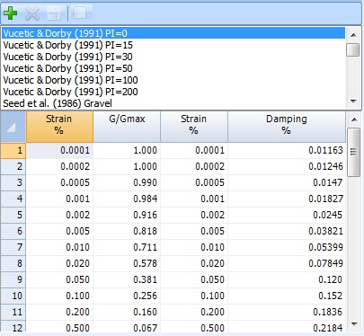The height and width of the screenshot is (336, 364).
Task: Click Damping cell 0.0147
Action: coord(287,182)
